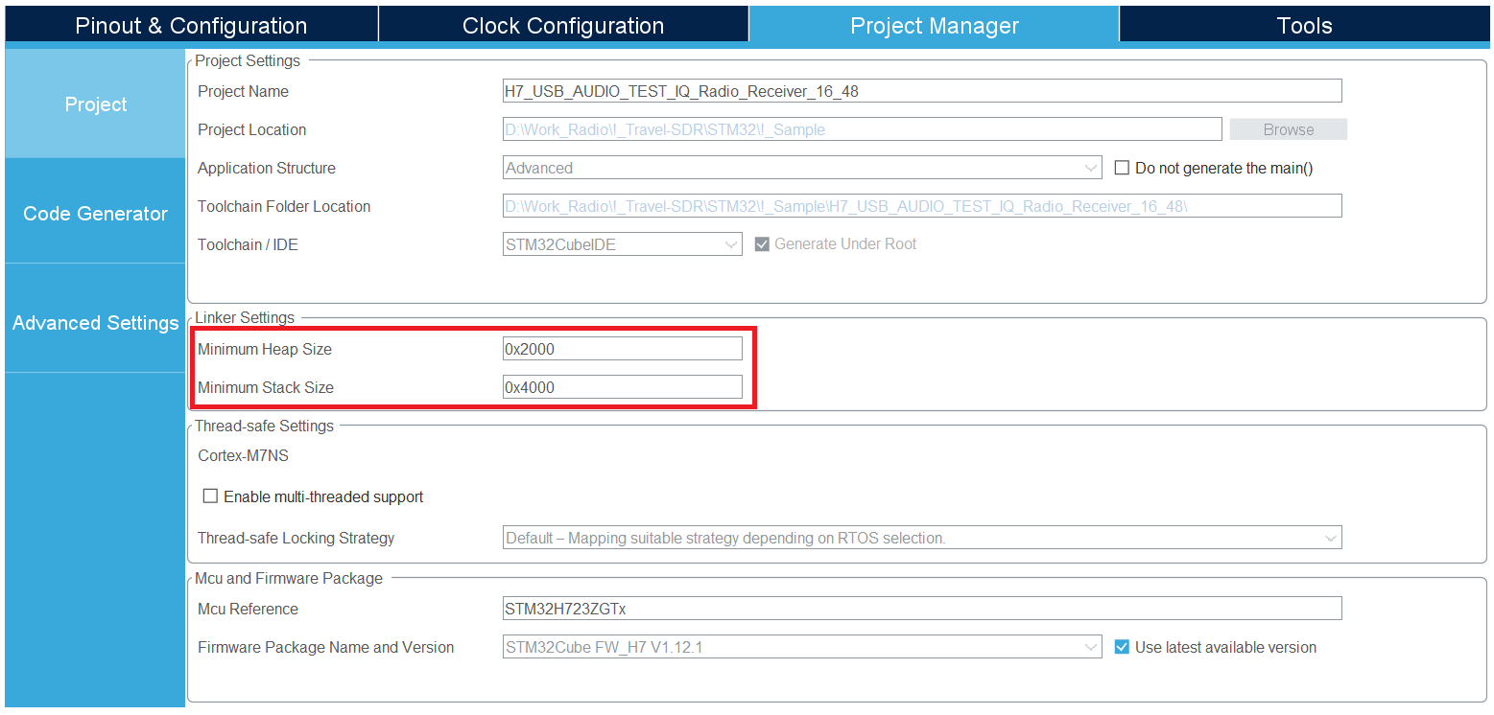The height and width of the screenshot is (715, 1494).
Task: Select the Project side section
Action: 95,104
